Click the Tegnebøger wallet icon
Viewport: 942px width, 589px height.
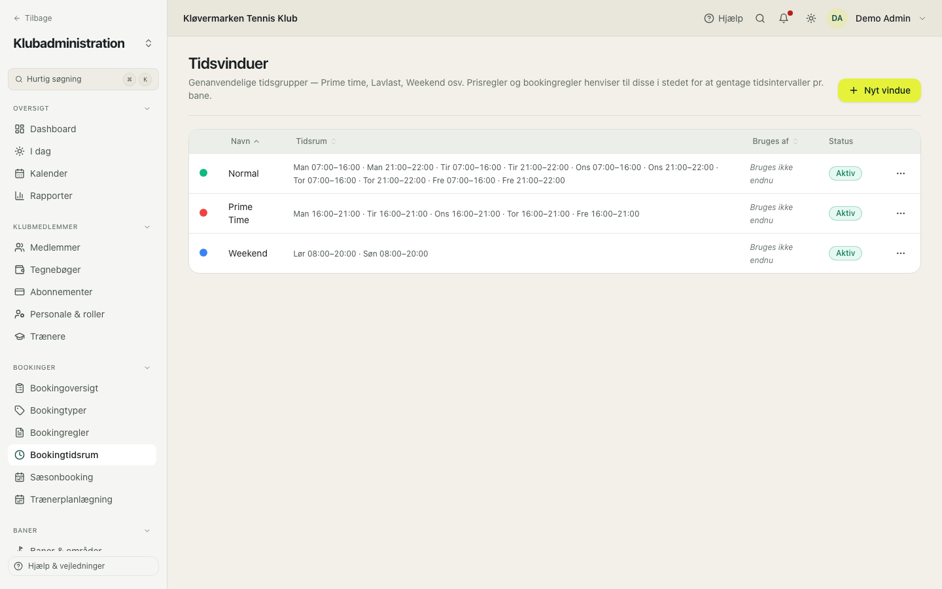click(20, 270)
